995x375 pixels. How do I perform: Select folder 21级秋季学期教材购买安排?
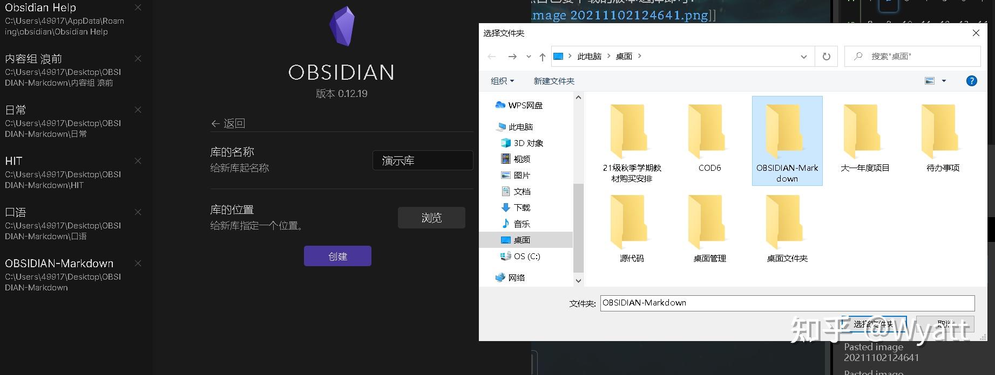click(632, 141)
